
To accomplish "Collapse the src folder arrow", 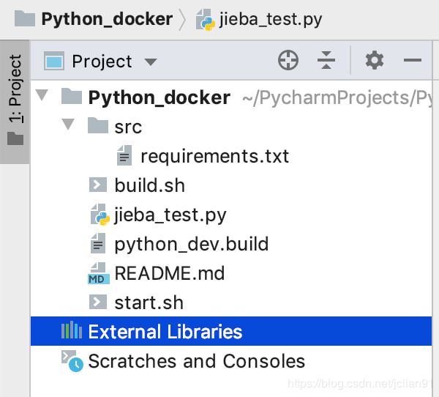I will (70, 126).
